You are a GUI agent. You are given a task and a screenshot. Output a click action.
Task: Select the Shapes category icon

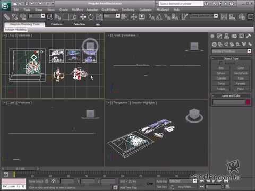[x=220, y=44]
